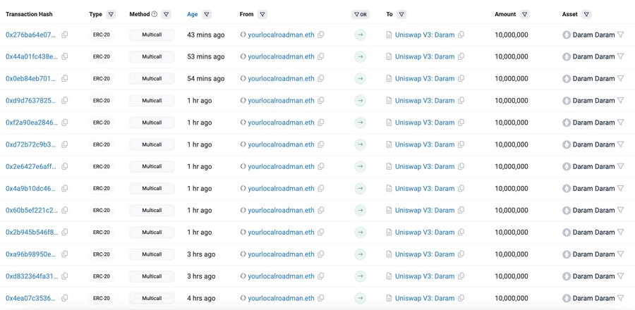
Task: Copy transaction hash 0xd832364fa31
Action: [x=64, y=276]
